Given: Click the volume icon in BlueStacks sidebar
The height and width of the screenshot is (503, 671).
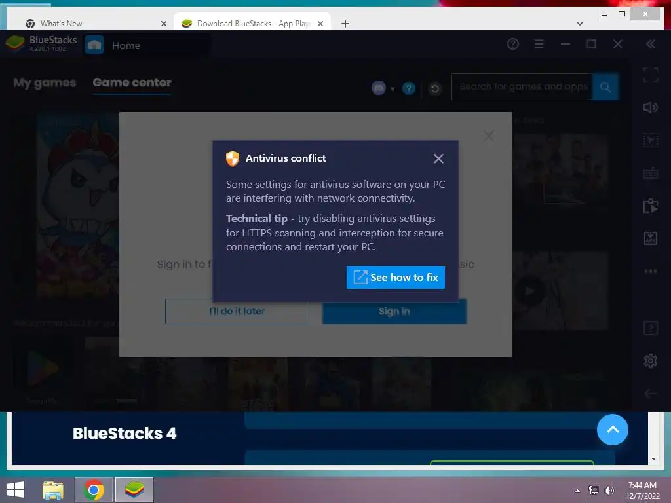Looking at the screenshot, I should coord(651,107).
